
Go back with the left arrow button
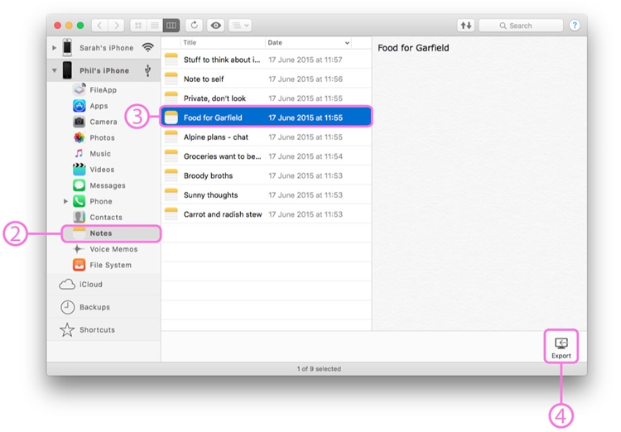pyautogui.click(x=100, y=26)
